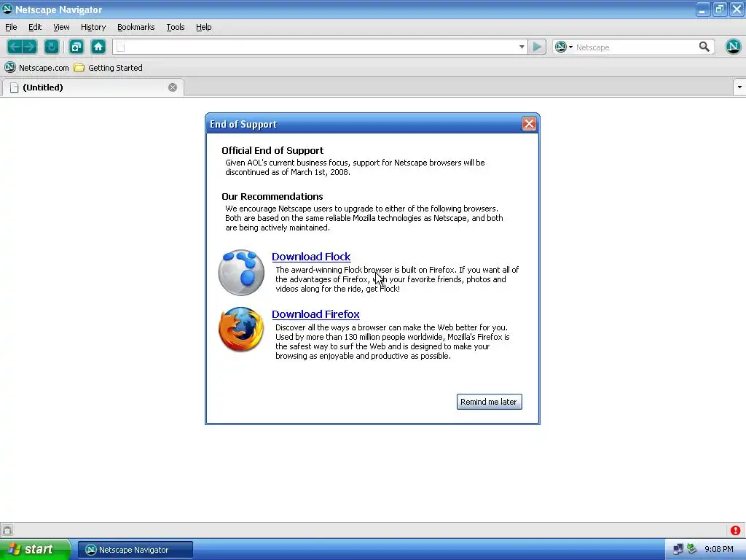Open the History menu

pyautogui.click(x=93, y=27)
